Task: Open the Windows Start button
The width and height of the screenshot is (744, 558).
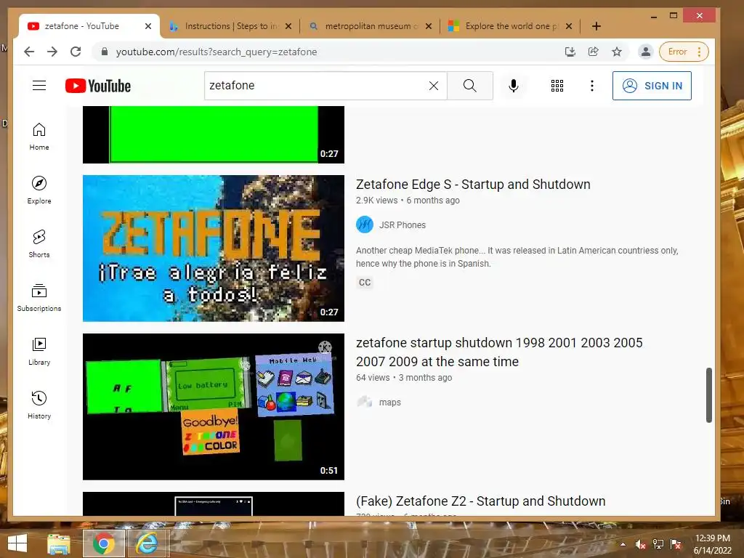Action: click(17, 543)
